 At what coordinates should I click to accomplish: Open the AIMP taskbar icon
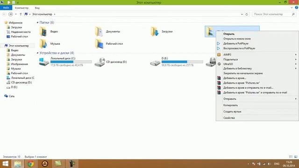point(45,164)
